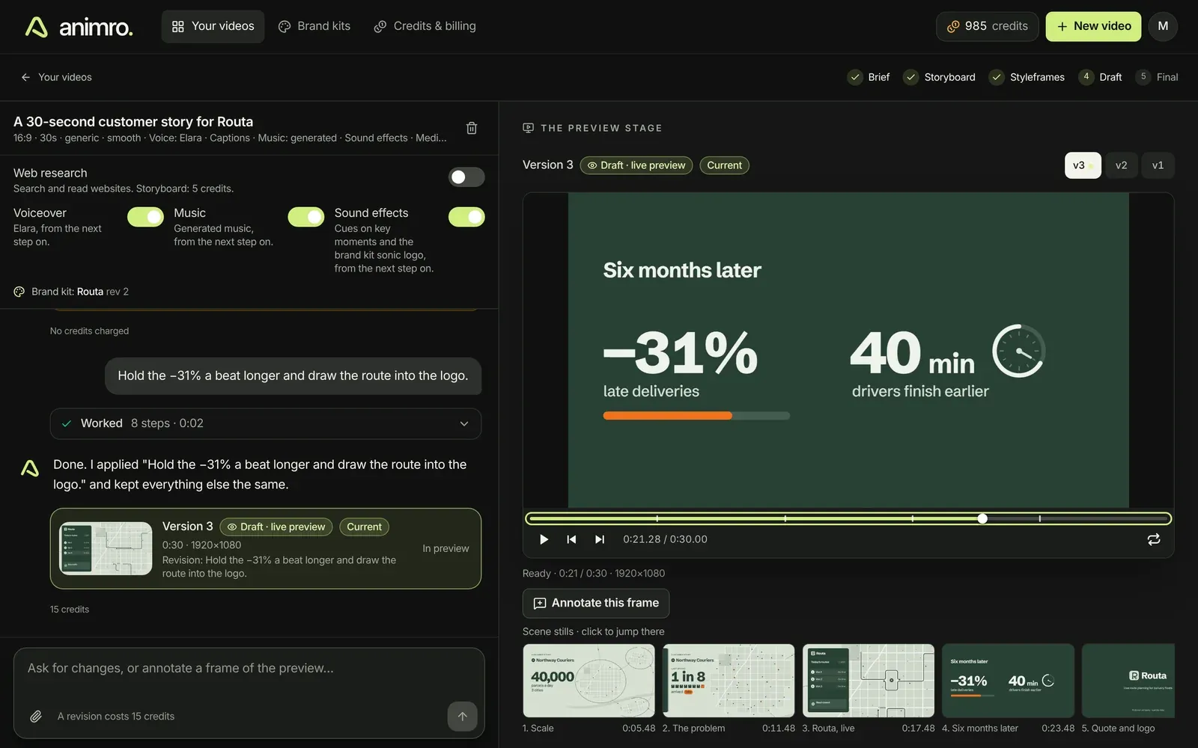Open Your videos tab

pyautogui.click(x=213, y=26)
